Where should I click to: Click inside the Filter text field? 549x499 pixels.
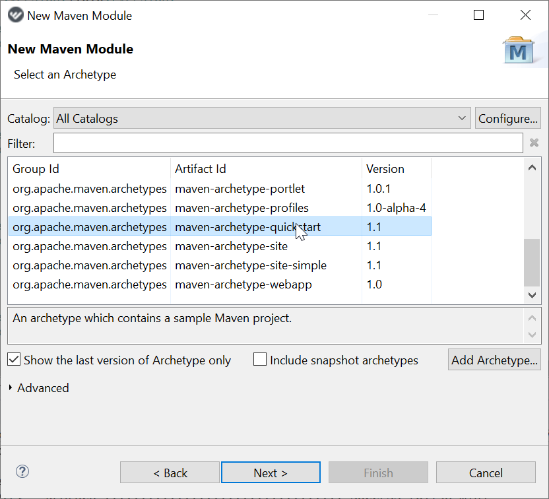pos(288,143)
